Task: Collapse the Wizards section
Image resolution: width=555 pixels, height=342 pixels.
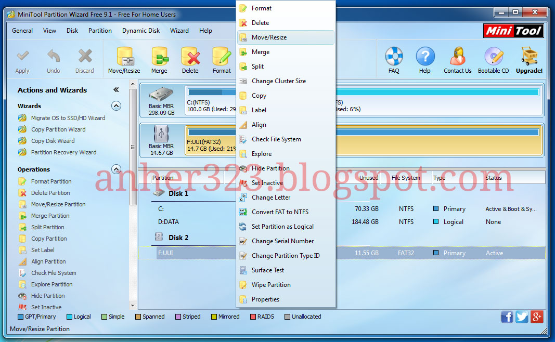Action: (116, 106)
